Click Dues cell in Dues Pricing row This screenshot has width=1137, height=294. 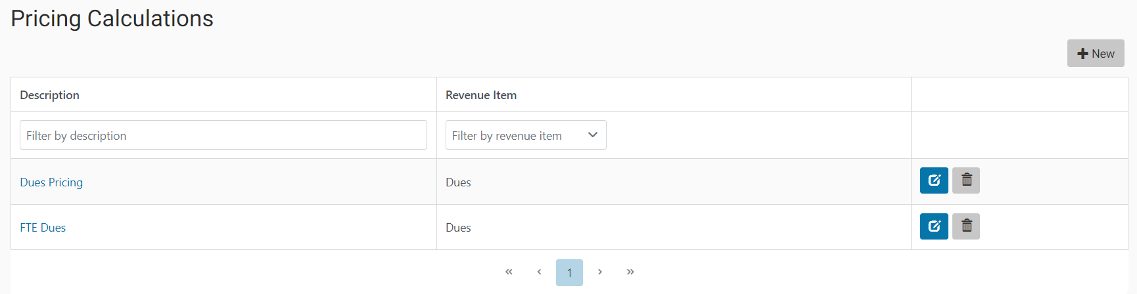point(458,182)
